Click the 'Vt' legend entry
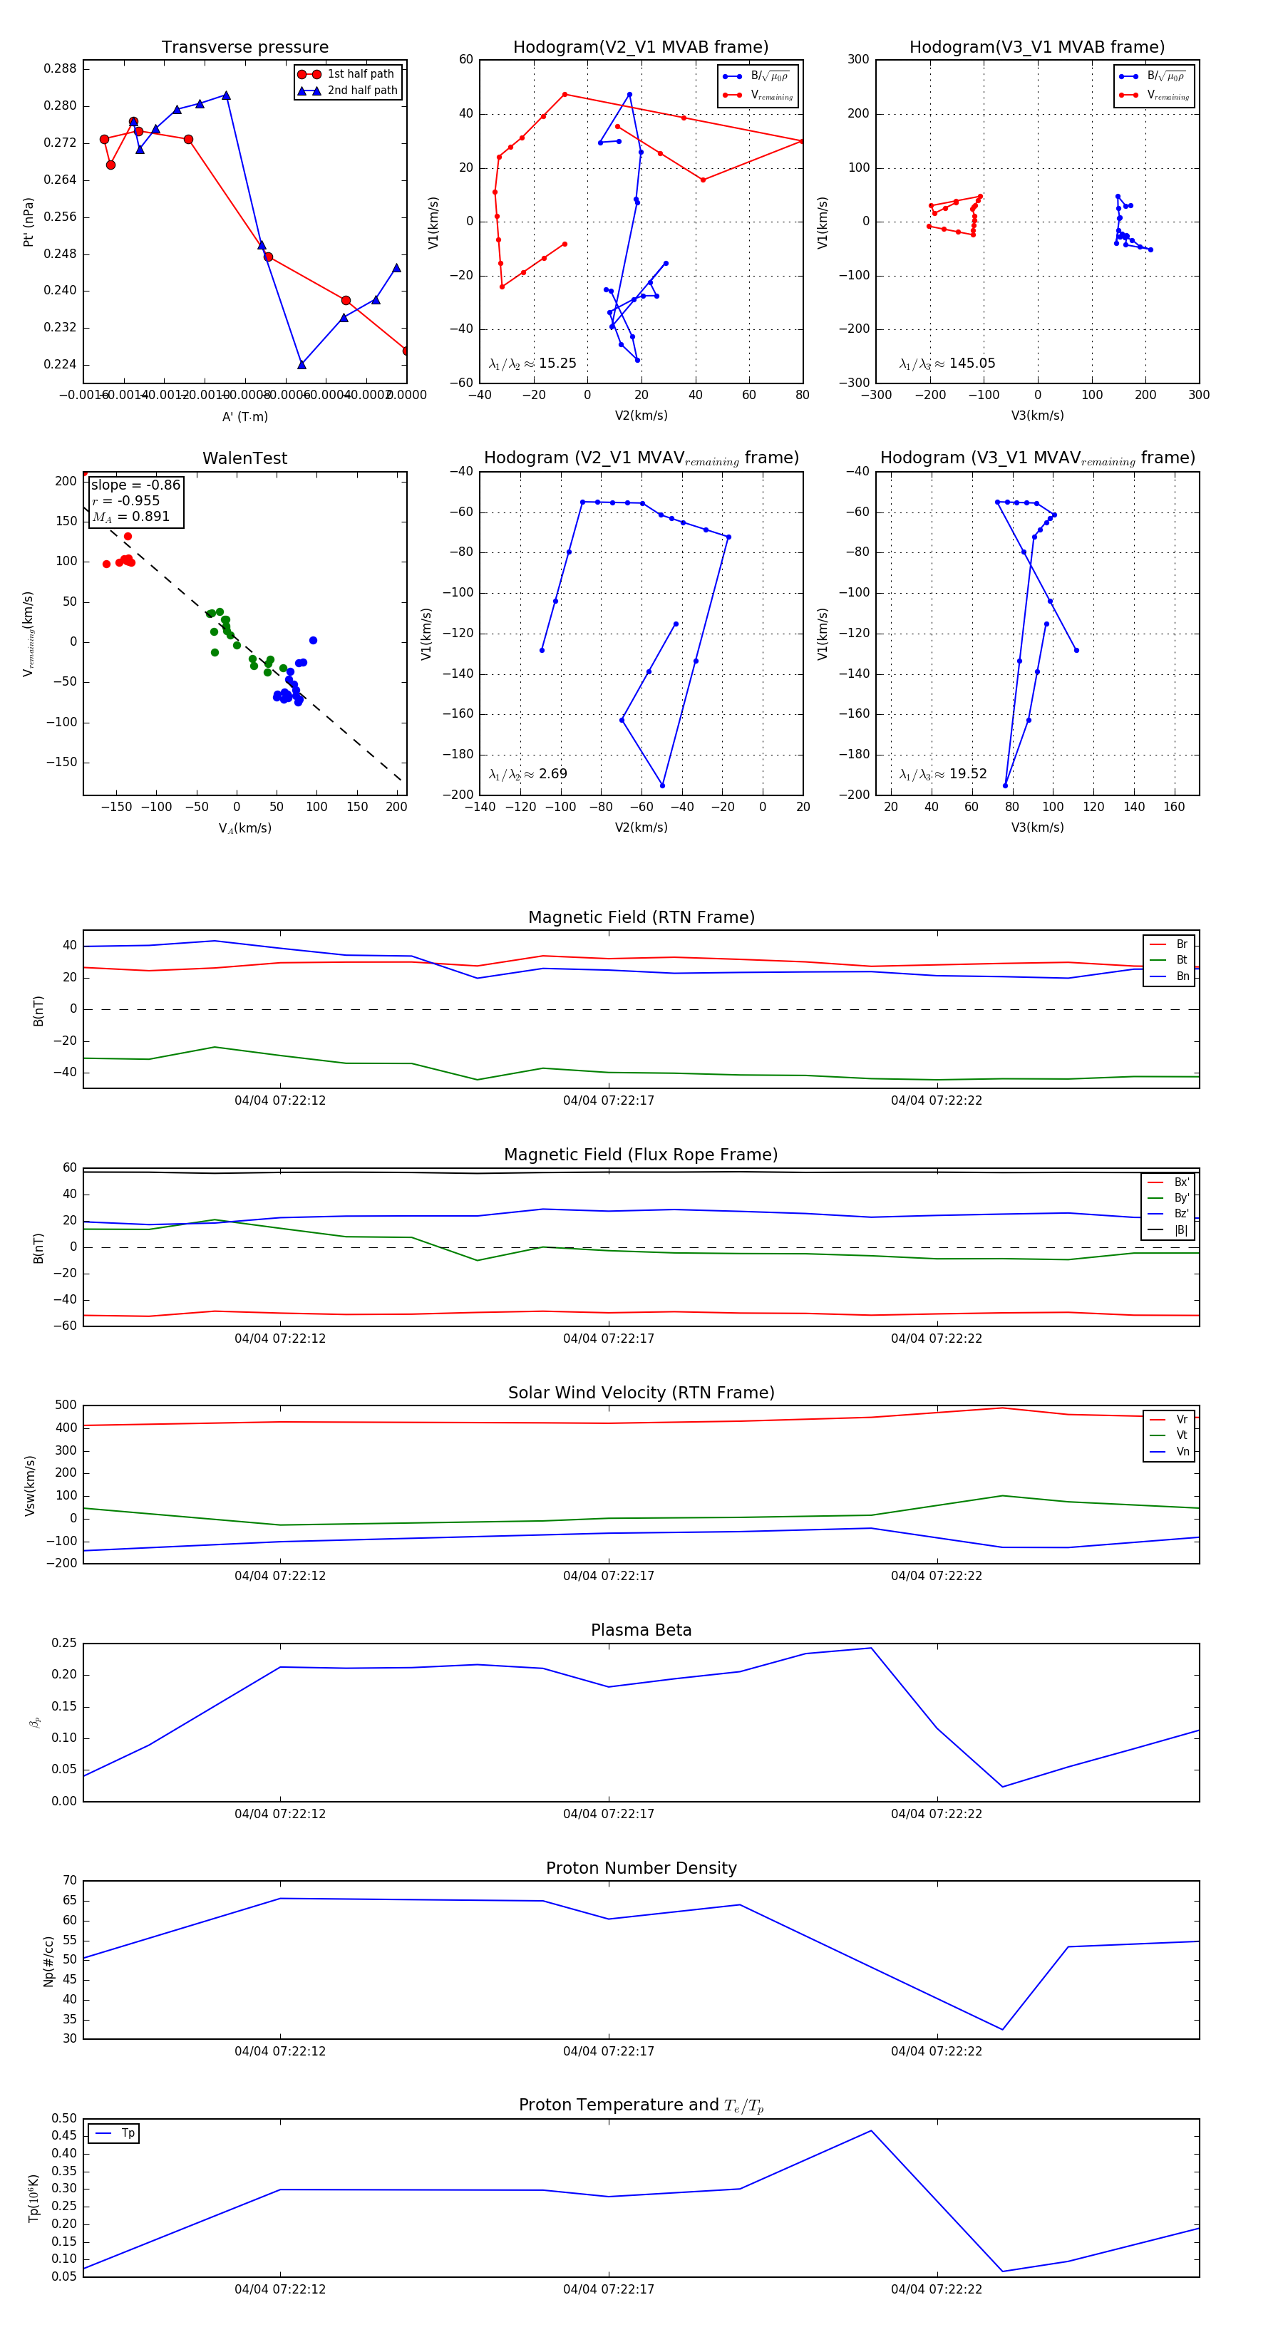Screen dimensions: 1283x2352 point(1169,1435)
